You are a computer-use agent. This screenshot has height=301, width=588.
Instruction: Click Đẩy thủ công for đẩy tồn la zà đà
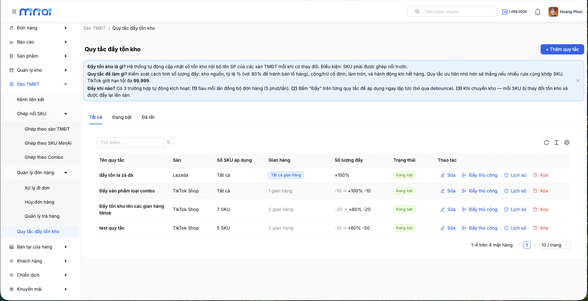click(x=480, y=175)
